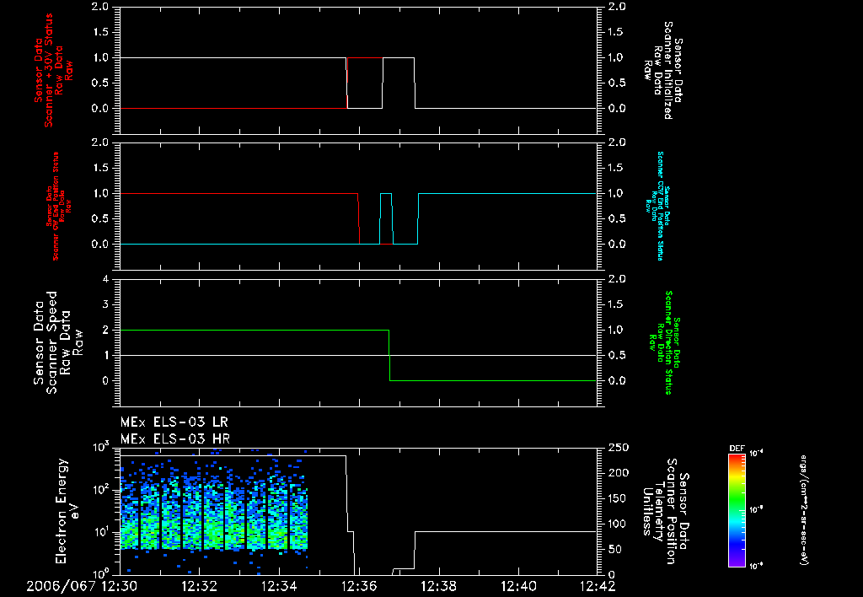Image resolution: width=863 pixels, height=597 pixels.
Task: Click the "12:36" time axis label
Action: click(359, 587)
